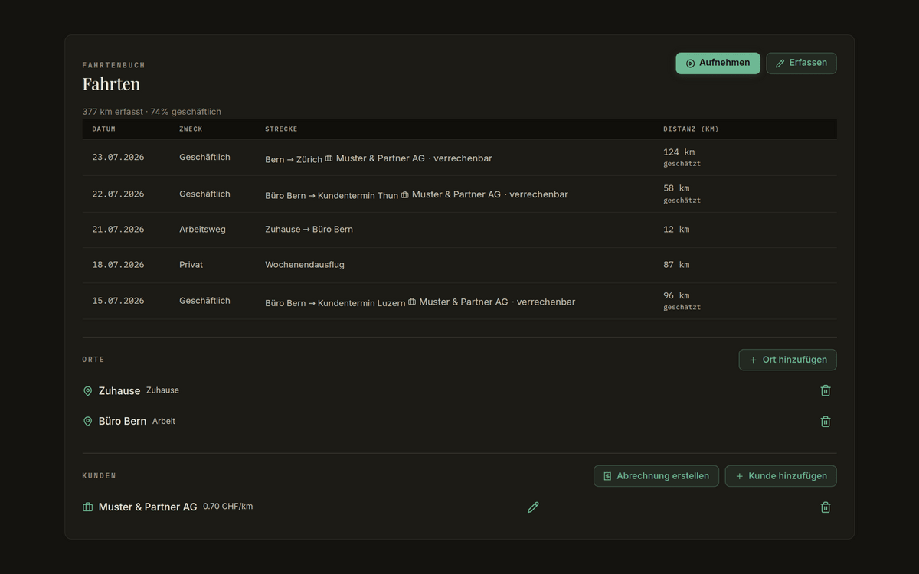Click briefcase icon next to Muster & Partner AG customer
The width and height of the screenshot is (919, 574).
tap(87, 507)
